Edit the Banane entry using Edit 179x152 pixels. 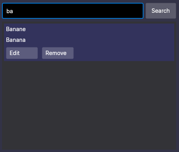tap(22, 53)
